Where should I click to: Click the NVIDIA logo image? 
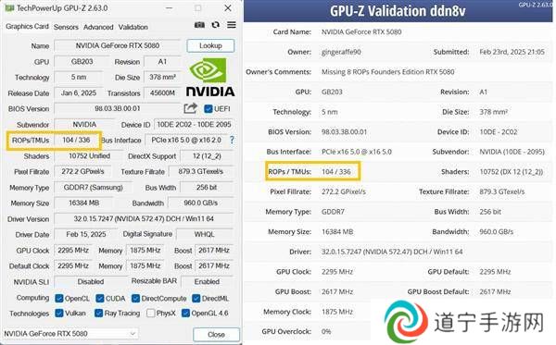point(210,77)
